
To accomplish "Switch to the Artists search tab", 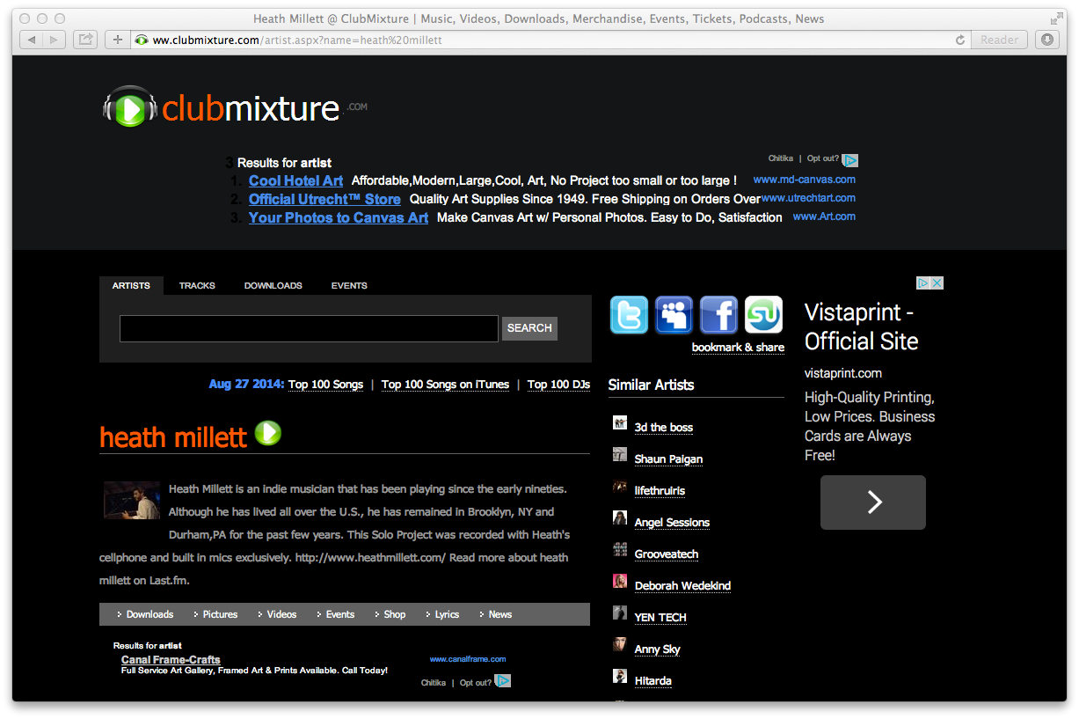I will pos(131,286).
